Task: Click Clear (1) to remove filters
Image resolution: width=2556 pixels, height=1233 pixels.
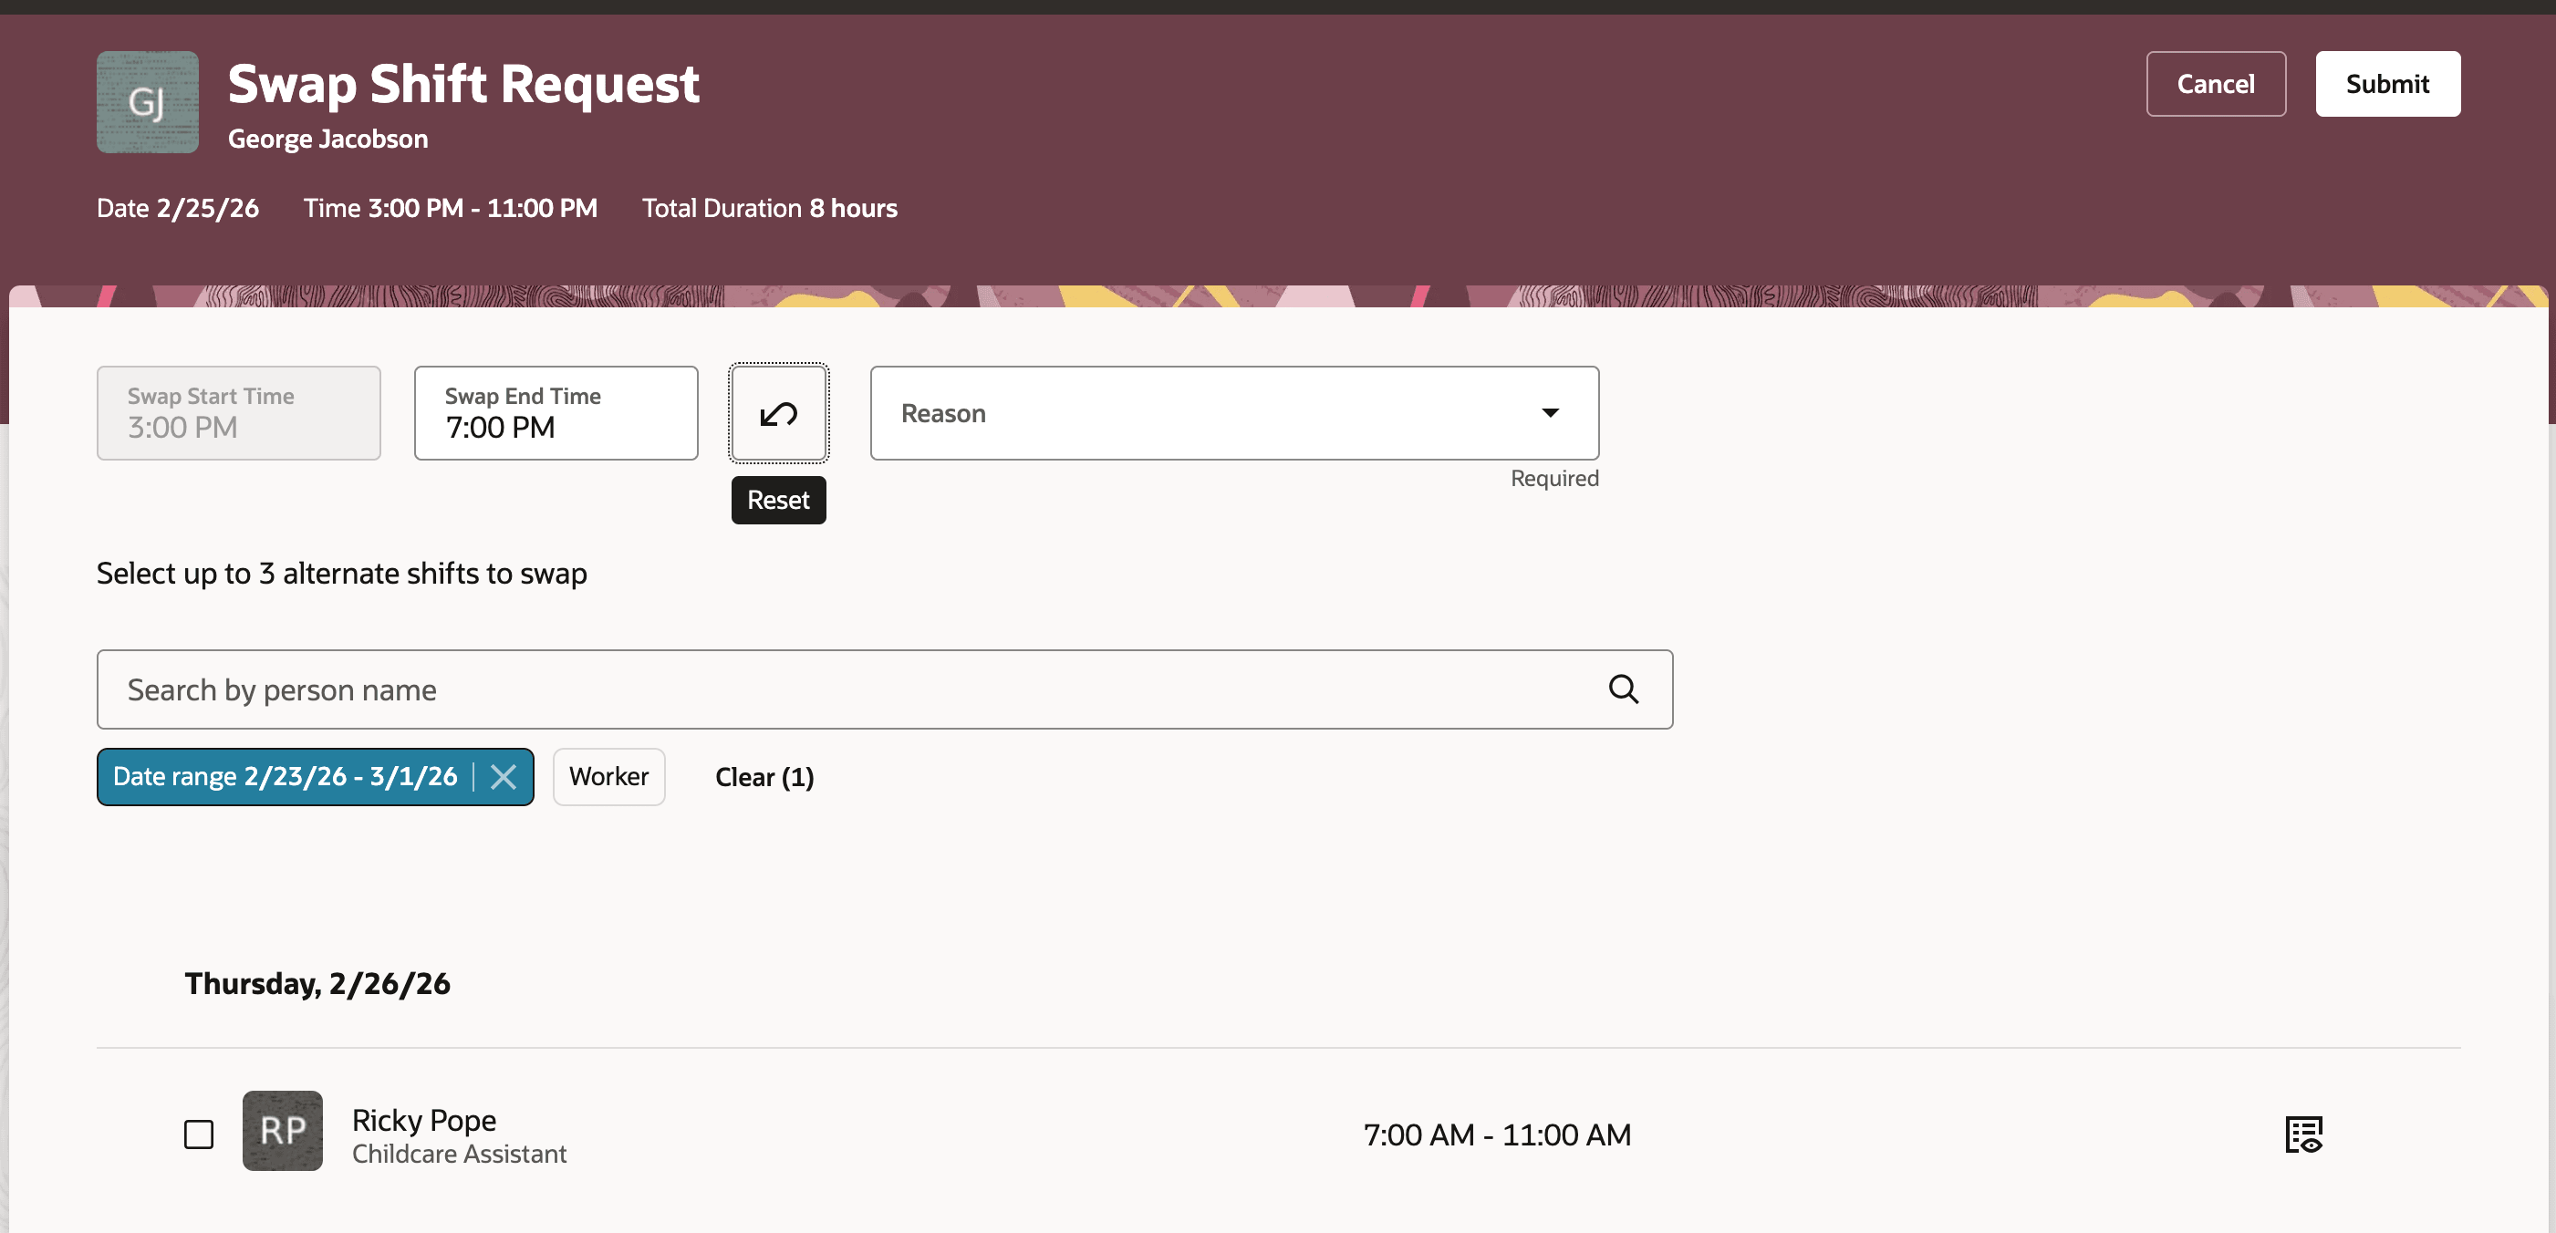Action: (764, 777)
